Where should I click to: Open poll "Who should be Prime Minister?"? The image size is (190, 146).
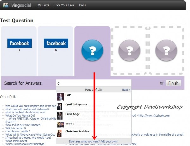point(23,125)
